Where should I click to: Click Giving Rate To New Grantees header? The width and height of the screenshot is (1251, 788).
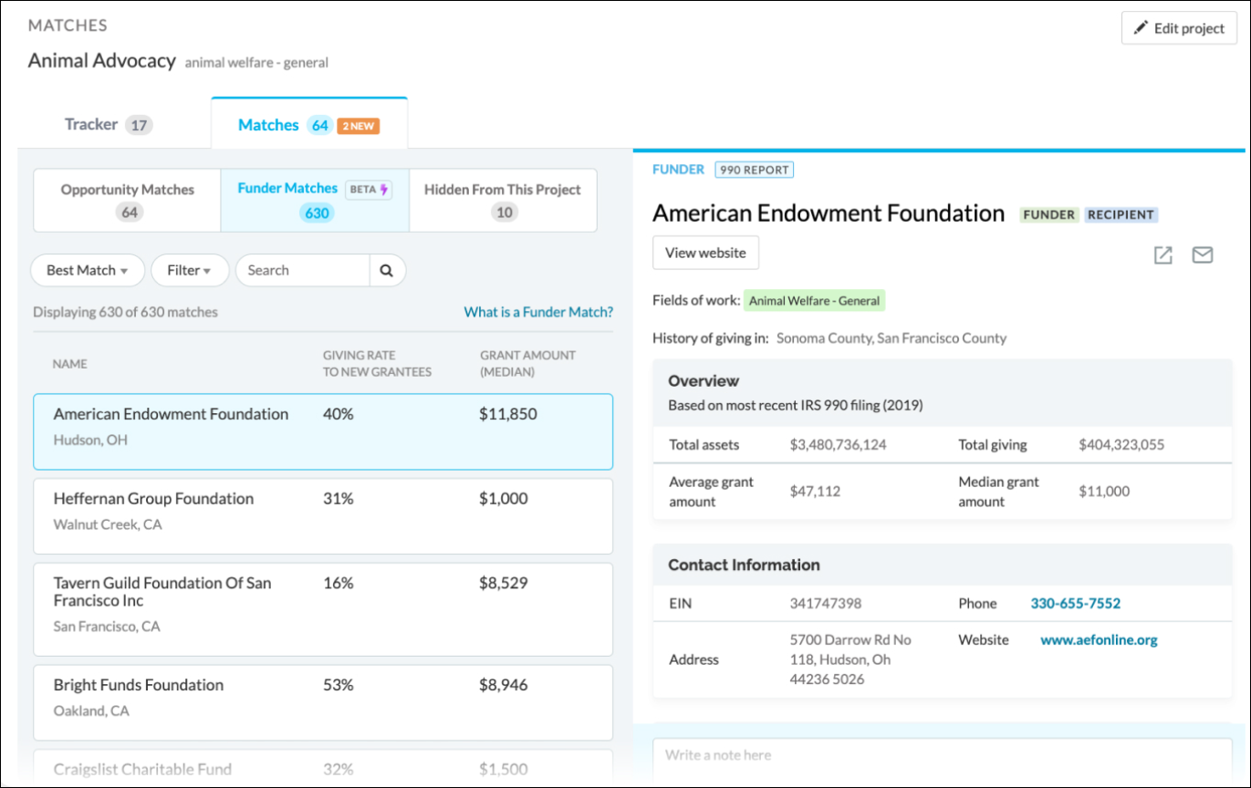pyautogui.click(x=377, y=363)
